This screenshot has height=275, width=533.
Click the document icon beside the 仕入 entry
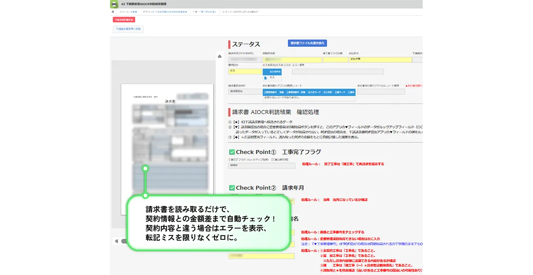(x=266, y=78)
